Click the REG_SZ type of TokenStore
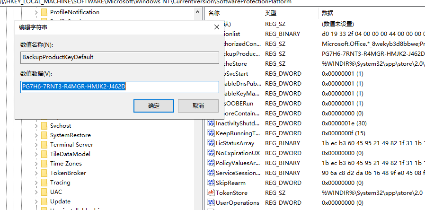 (x=275, y=192)
